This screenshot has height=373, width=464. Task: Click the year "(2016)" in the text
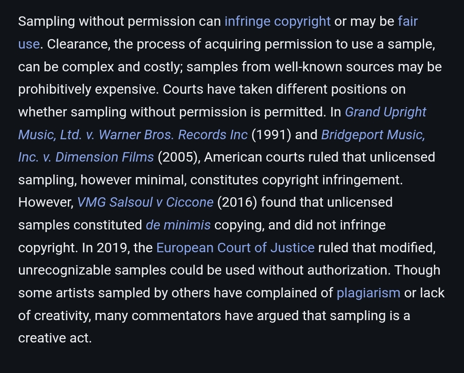pos(237,202)
